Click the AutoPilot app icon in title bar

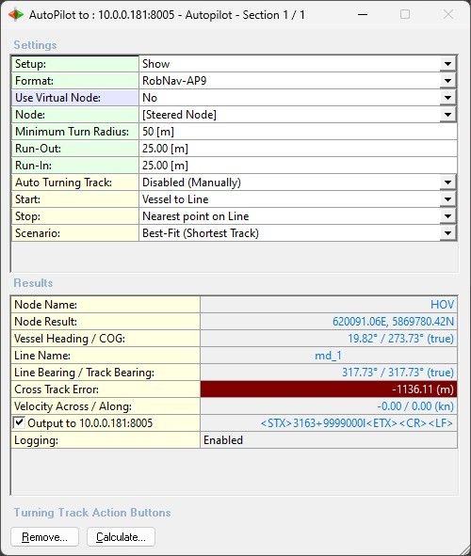click(16, 15)
